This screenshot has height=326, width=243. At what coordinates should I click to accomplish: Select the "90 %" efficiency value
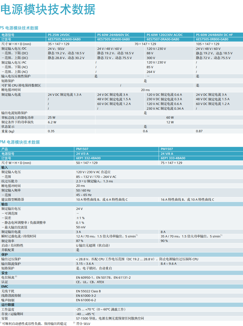(x=164, y=241)
